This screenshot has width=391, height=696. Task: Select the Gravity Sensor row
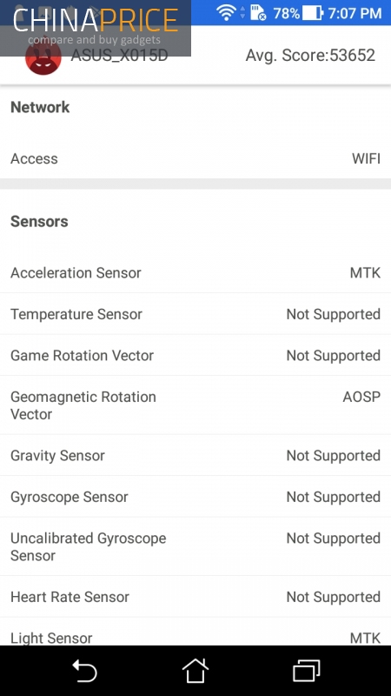pyautogui.click(x=195, y=455)
